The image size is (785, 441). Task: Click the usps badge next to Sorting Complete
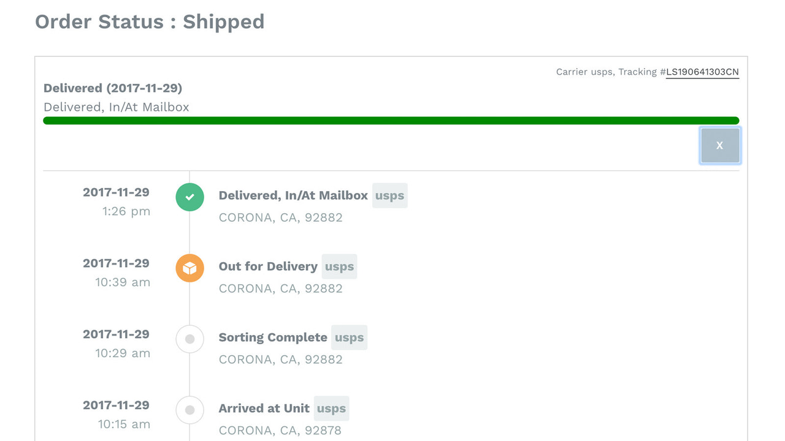click(x=349, y=337)
